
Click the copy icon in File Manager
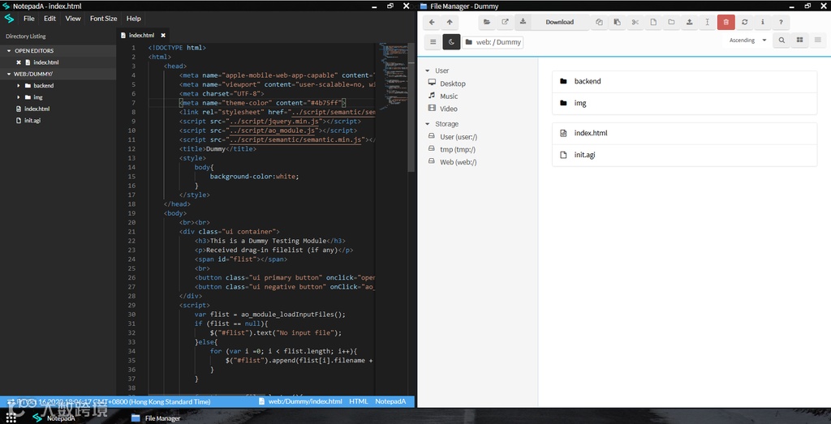point(600,22)
